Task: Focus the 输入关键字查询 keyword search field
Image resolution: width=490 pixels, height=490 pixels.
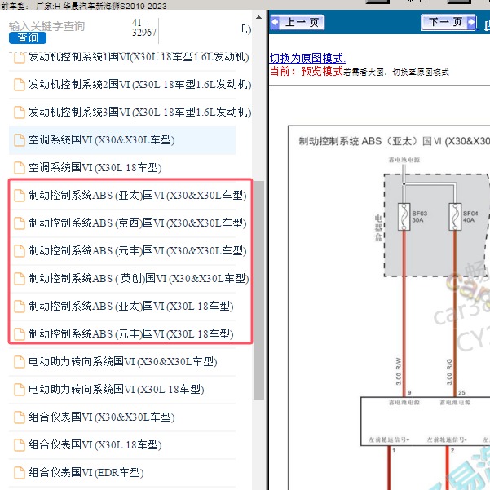Action: coord(46,26)
